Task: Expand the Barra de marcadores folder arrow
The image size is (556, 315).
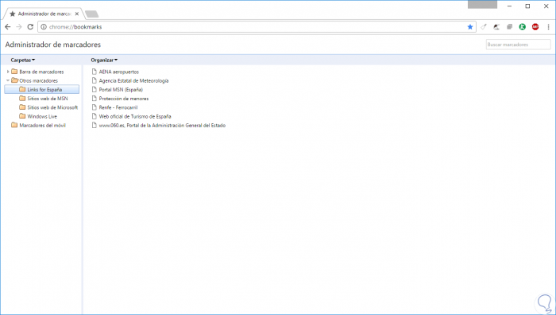Action: (8, 72)
